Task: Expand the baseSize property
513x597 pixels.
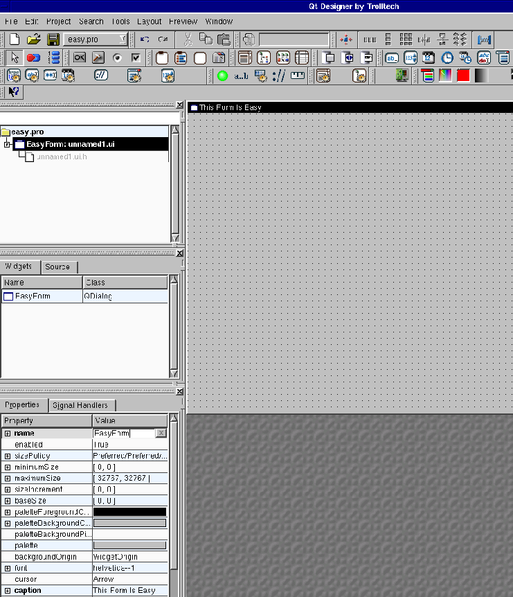Action: (8, 501)
